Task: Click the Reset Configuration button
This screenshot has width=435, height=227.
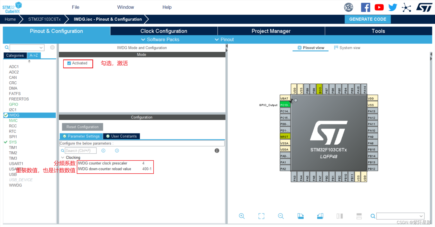Action: (83, 127)
